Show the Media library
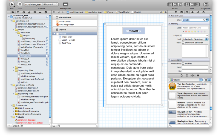 coord(198,76)
